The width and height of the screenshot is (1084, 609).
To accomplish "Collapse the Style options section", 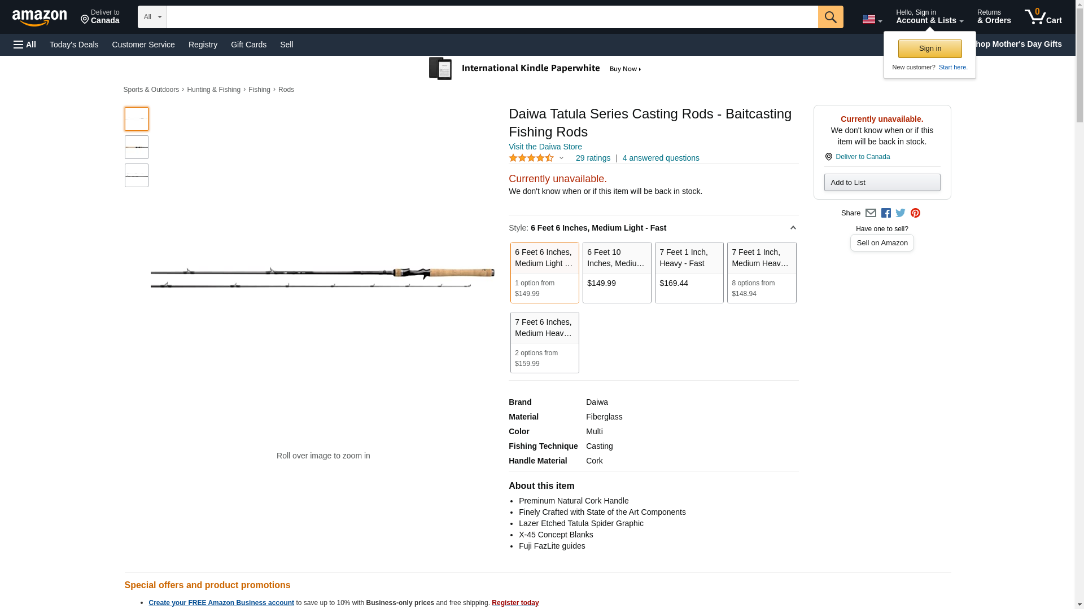I will tap(793, 228).
